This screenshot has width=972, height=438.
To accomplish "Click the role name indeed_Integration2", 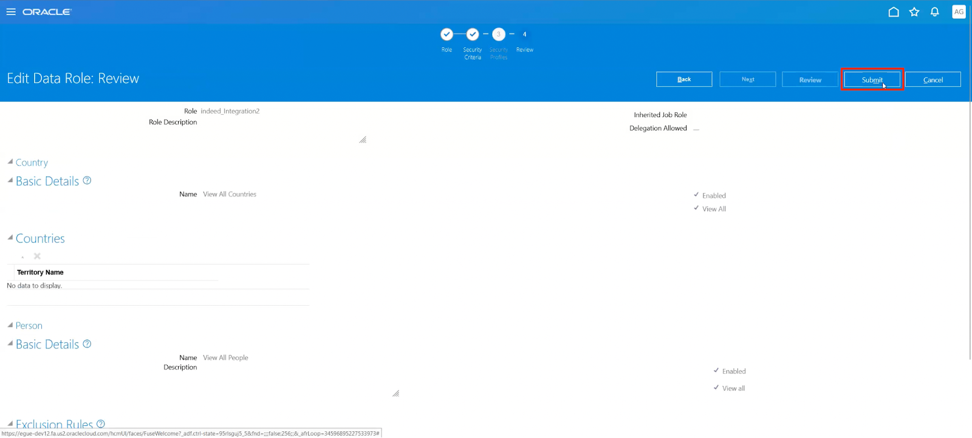I will click(x=230, y=111).
